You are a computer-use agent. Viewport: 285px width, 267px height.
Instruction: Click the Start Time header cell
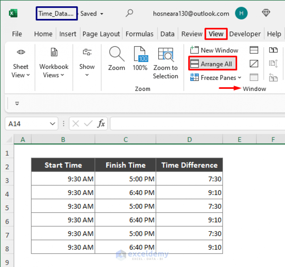click(63, 165)
